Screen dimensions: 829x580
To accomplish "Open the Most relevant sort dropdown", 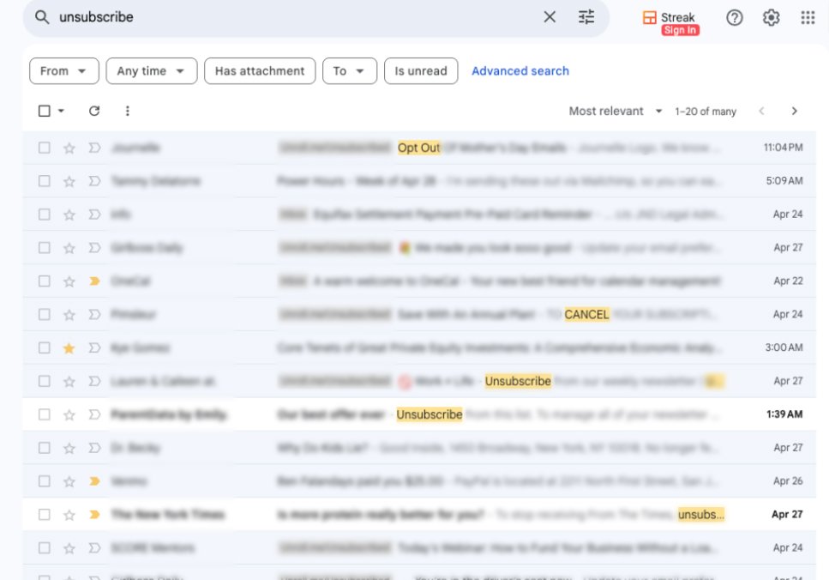I will tap(613, 111).
